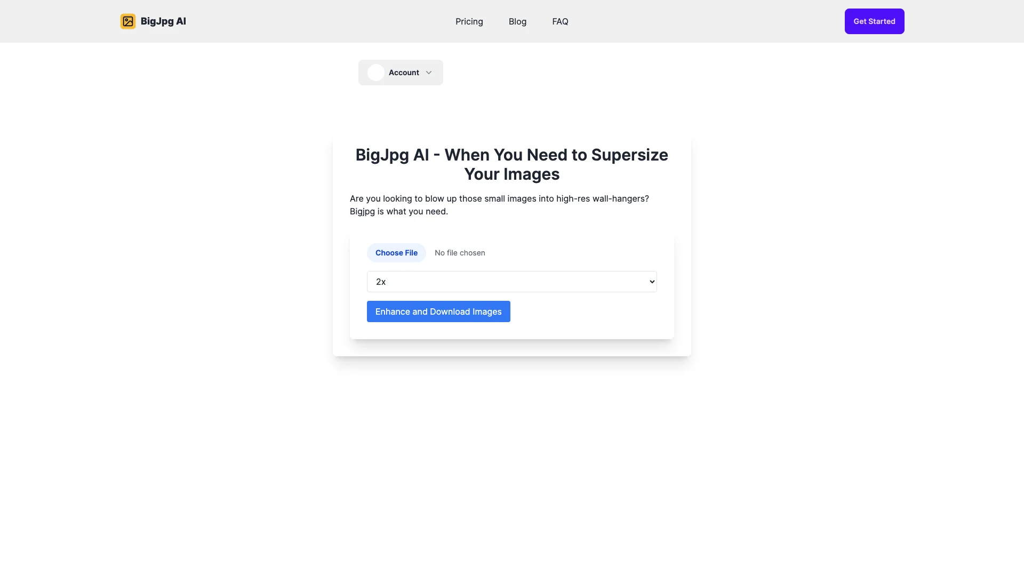
Task: Expand the Account dropdown menu
Action: 400,72
